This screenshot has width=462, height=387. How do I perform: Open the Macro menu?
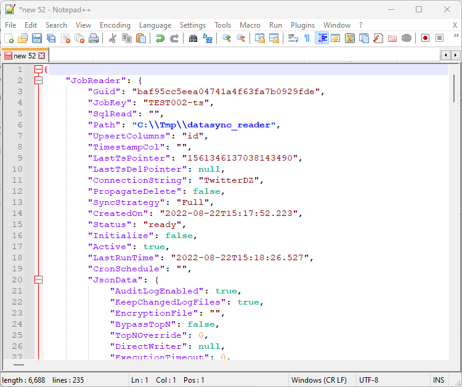point(250,25)
